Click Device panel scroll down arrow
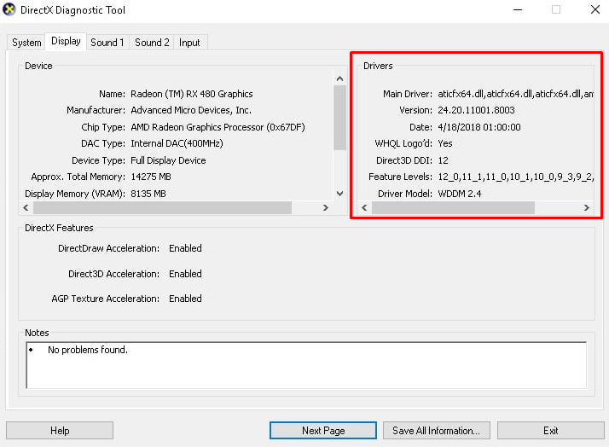This screenshot has width=609, height=447. click(339, 194)
